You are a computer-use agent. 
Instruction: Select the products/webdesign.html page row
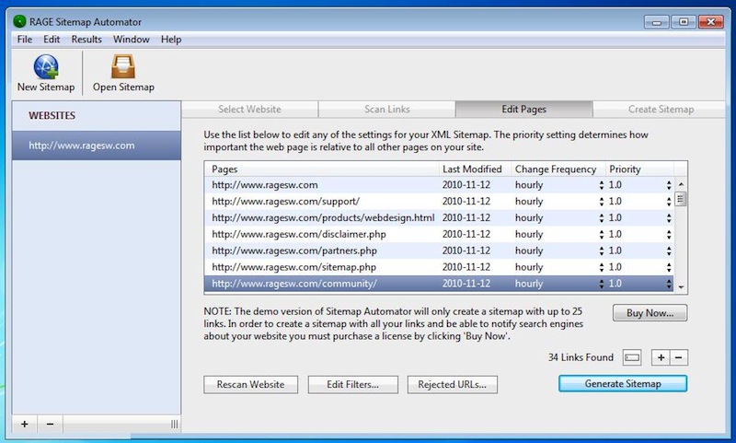(440, 218)
